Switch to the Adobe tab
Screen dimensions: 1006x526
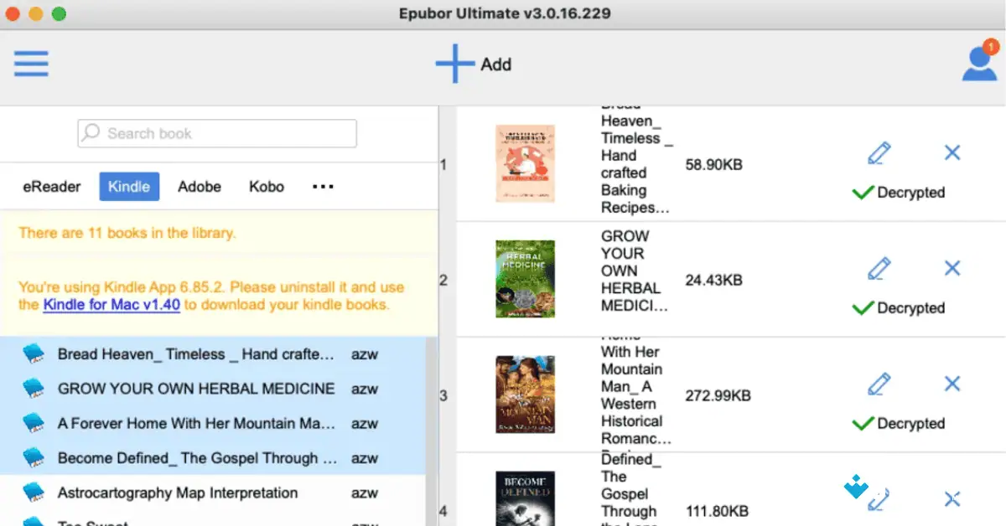pos(199,186)
